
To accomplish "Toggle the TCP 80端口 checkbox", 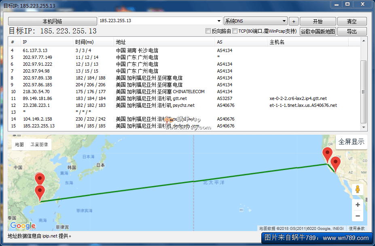I will pyautogui.click(x=235, y=31).
